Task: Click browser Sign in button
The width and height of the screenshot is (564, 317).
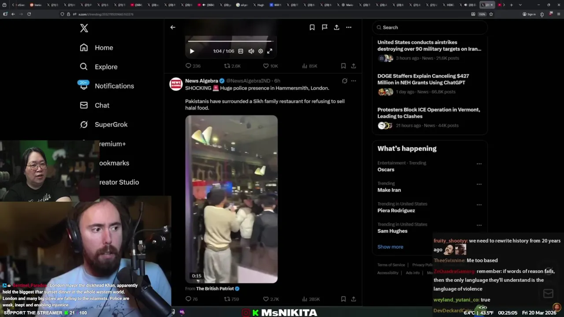Action: 529,14
